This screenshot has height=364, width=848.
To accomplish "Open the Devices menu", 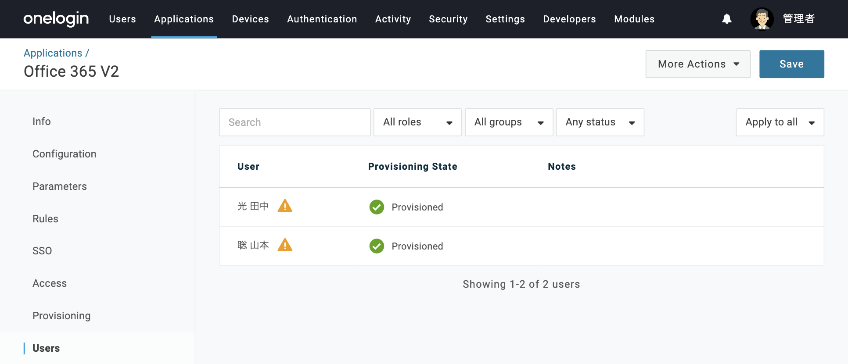I will [250, 19].
